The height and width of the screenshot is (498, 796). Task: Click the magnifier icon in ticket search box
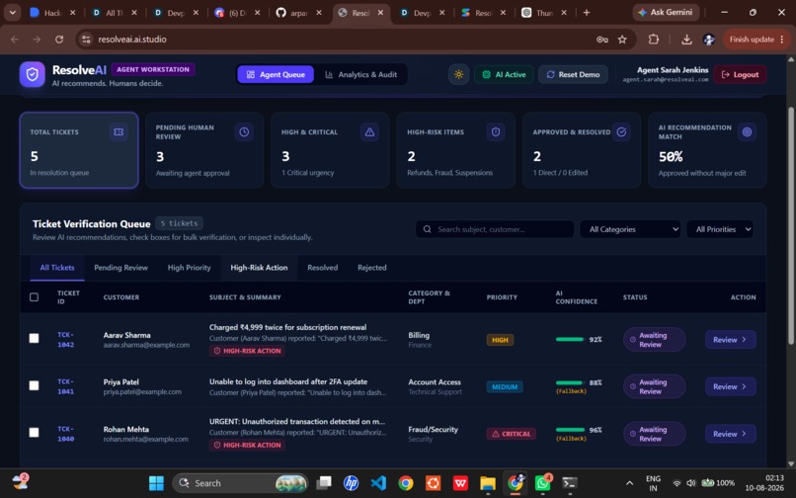coord(427,229)
